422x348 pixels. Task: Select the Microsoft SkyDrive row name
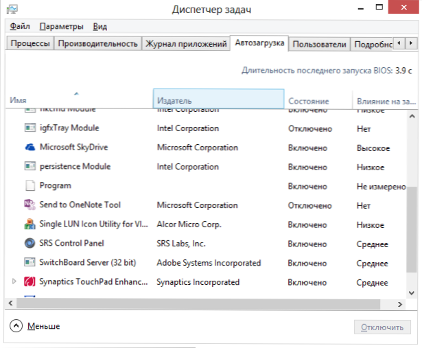pos(73,147)
